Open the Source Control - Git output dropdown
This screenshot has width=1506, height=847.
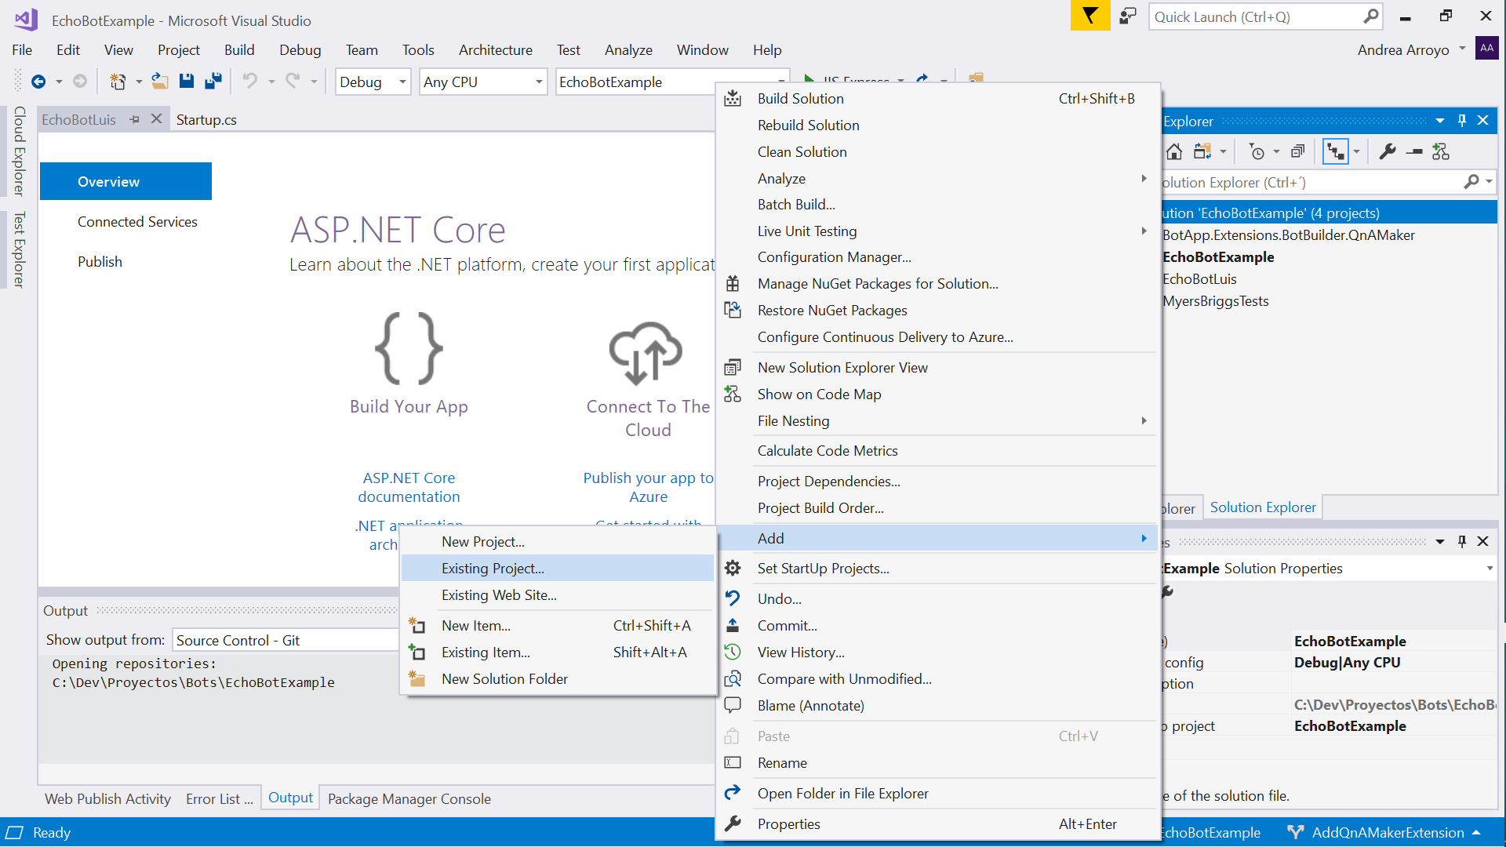click(286, 640)
